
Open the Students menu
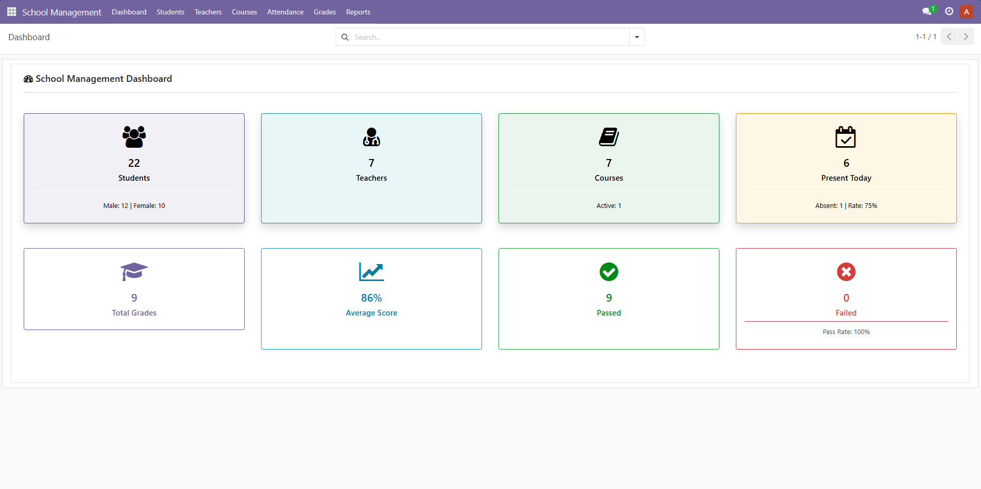[x=170, y=12]
